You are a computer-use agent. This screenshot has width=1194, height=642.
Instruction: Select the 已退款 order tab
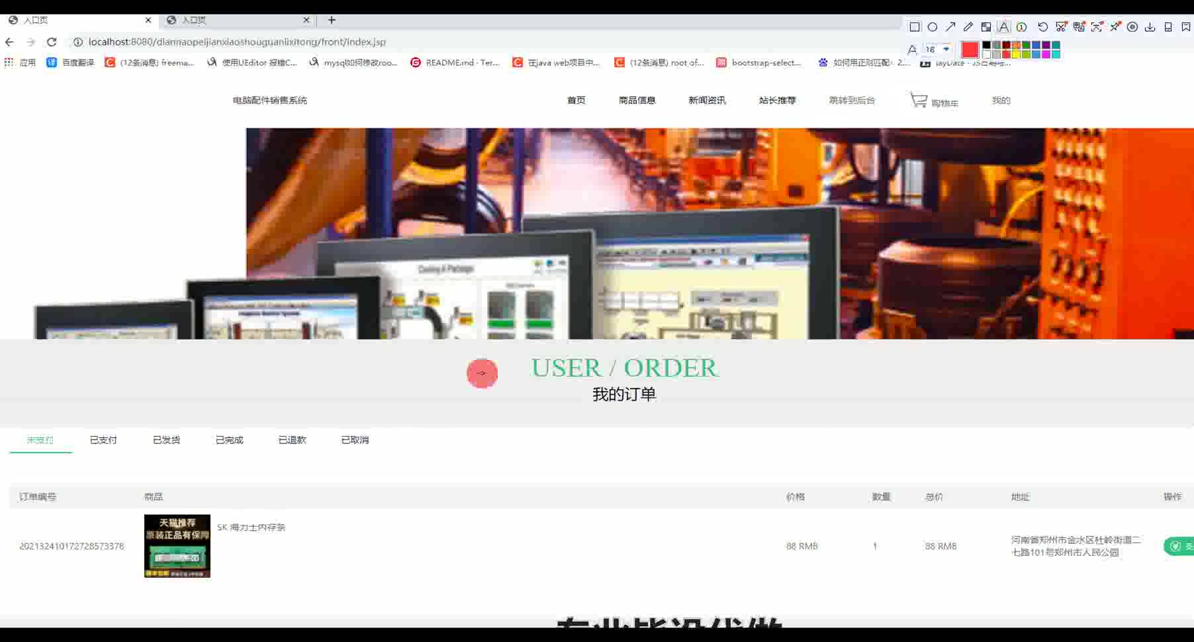[x=292, y=440]
